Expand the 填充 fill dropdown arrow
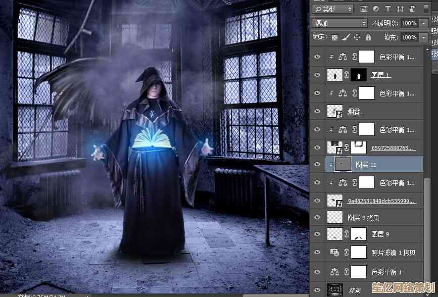Viewport: 438px width, 297px height. tap(423, 37)
